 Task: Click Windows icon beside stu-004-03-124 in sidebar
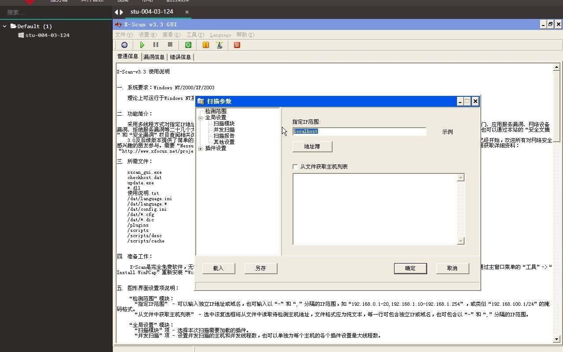[x=21, y=35]
